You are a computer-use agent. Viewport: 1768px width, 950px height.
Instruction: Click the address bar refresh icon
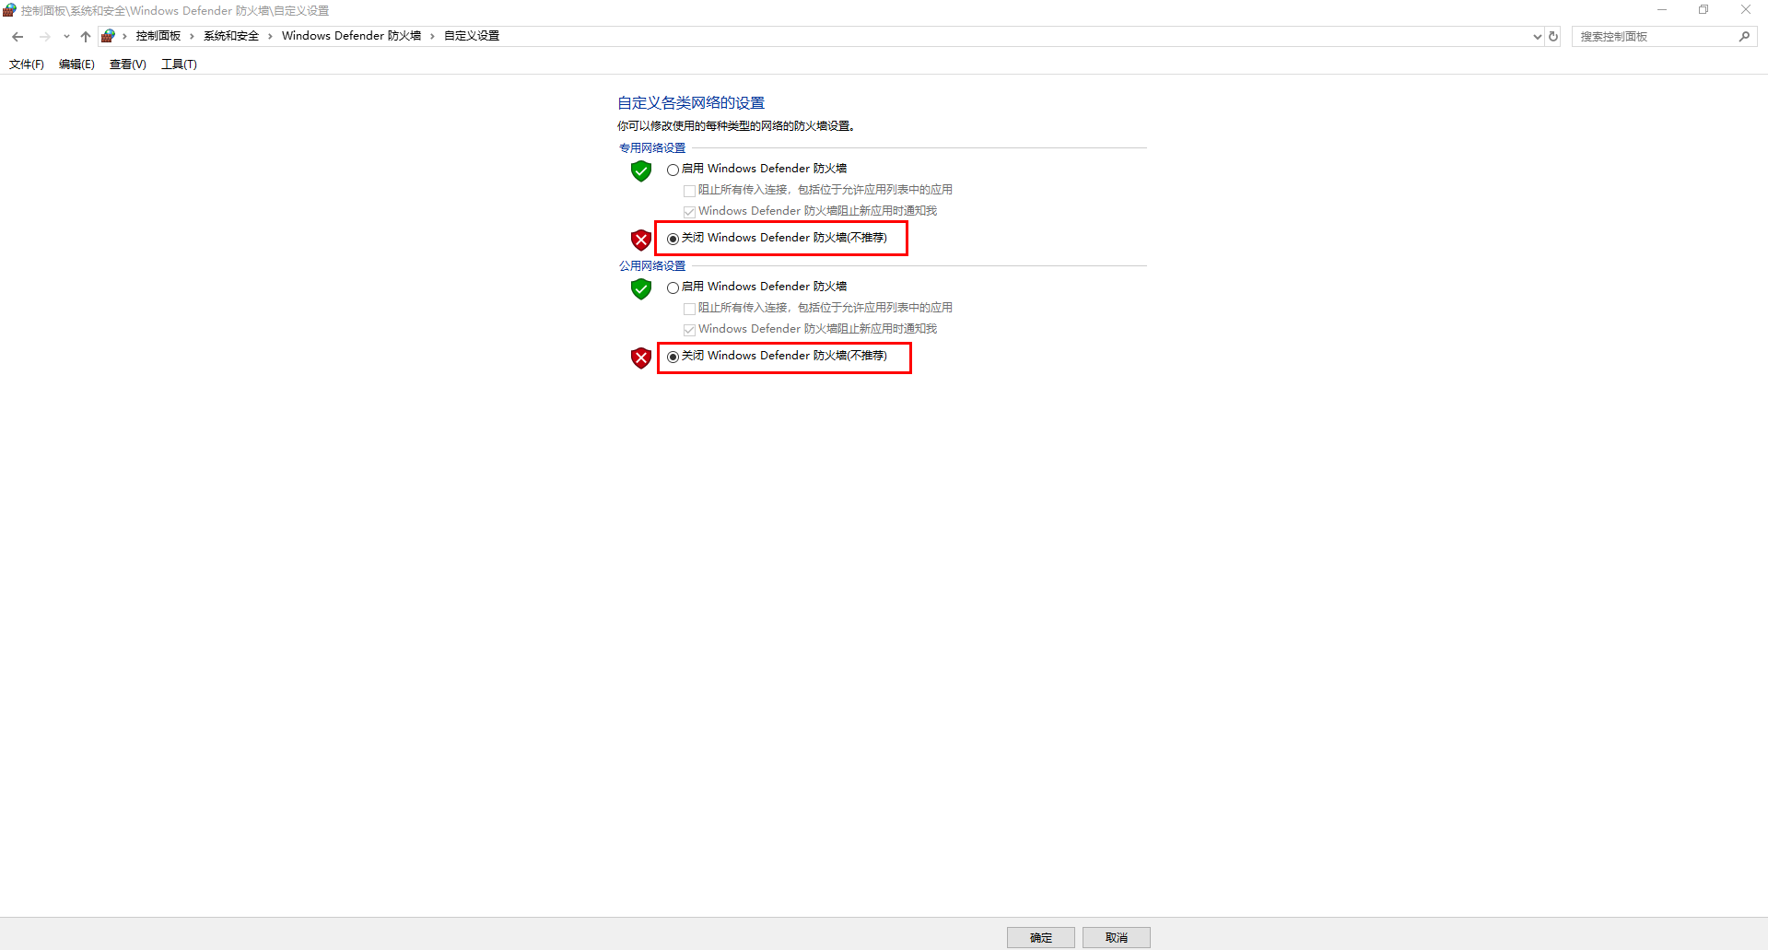(x=1553, y=37)
